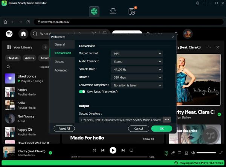Navigate forward in the browser bar
226x167 pixels.
point(20,22)
